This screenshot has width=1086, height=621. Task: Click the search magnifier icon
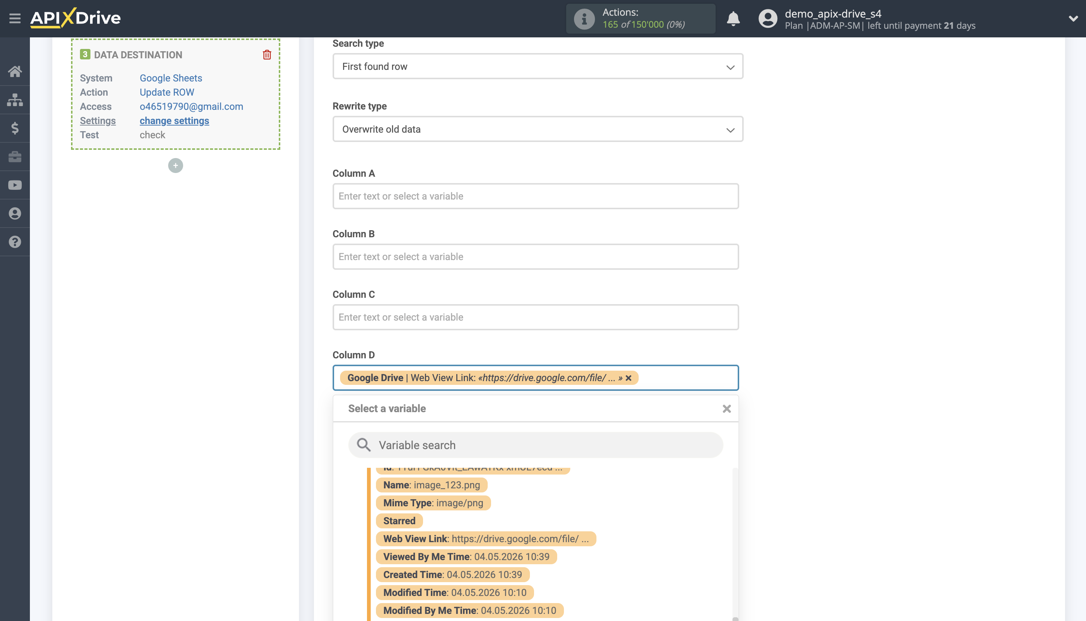click(363, 445)
